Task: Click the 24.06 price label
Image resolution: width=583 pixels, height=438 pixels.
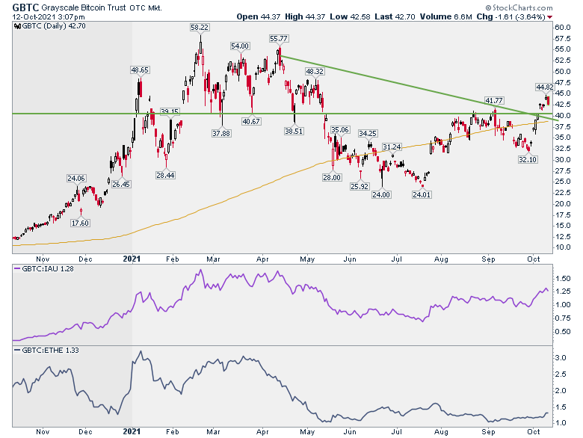Action: point(76,179)
